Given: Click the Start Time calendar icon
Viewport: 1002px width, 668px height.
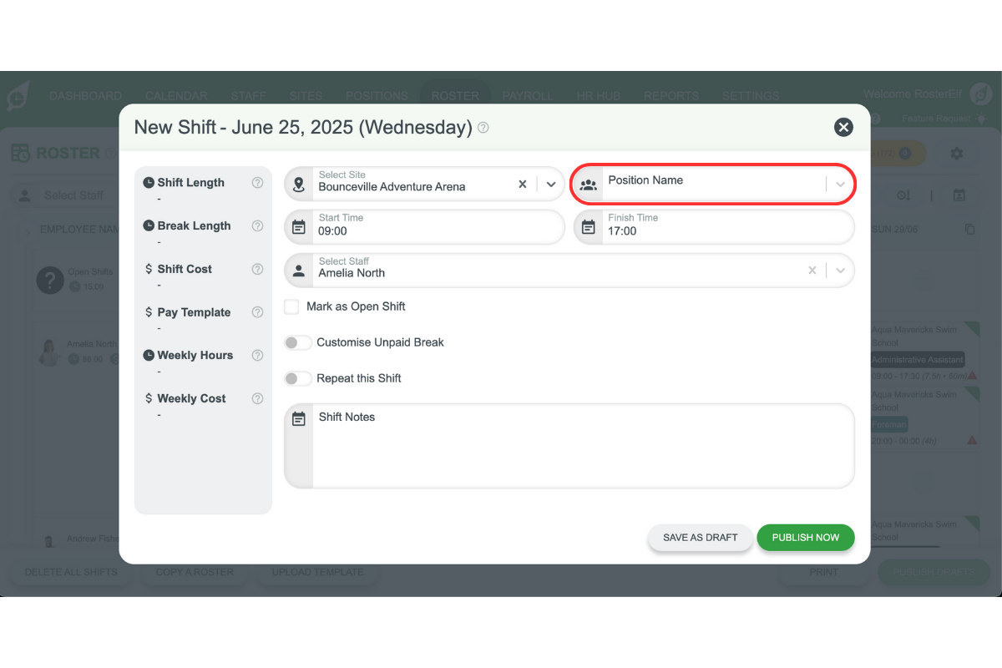Looking at the screenshot, I should pyautogui.click(x=298, y=227).
